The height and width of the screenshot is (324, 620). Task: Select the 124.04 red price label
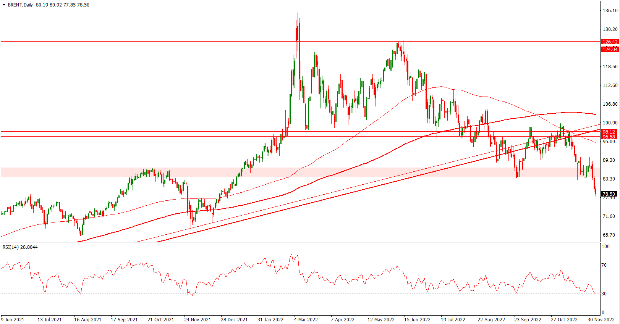click(610, 49)
